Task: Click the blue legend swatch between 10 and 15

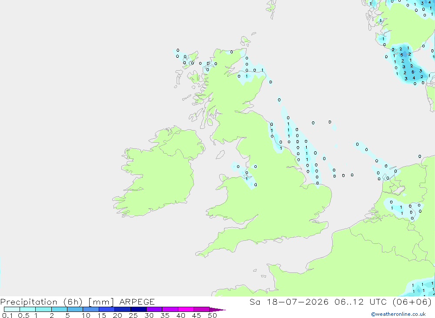Action: (91, 309)
